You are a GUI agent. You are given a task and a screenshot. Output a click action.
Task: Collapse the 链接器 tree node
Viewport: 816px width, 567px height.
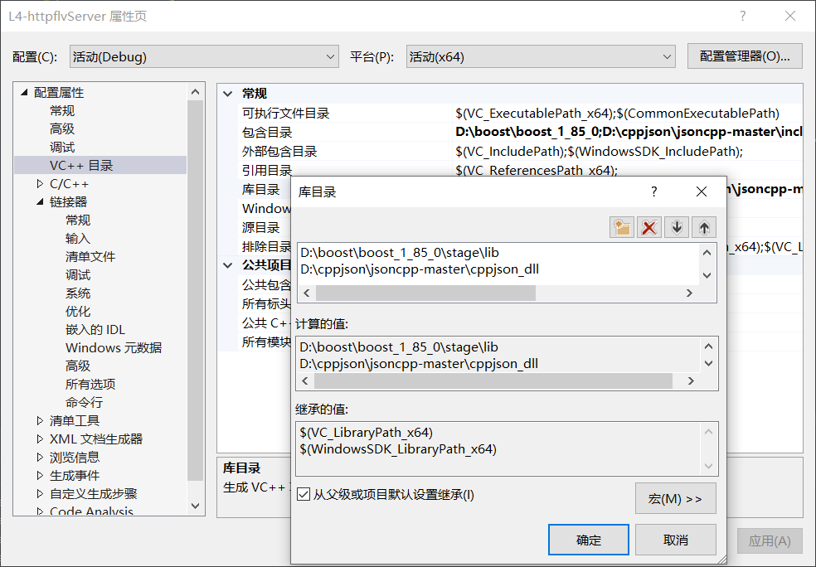click(x=40, y=201)
